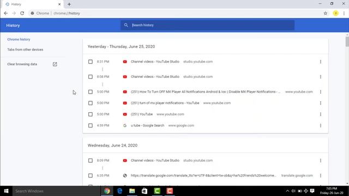Open Tabs from other devices
This screenshot has height=196, width=349.
(x=25, y=50)
